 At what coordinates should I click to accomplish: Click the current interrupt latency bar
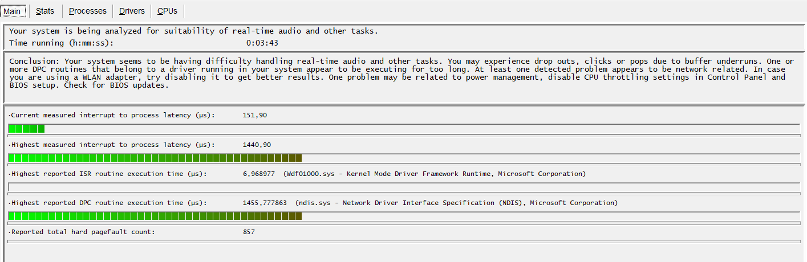(x=404, y=129)
